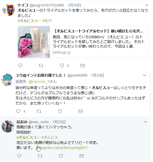Screen dimensions: 153x162
Task: Send ケイコ's tweet via direct message
Action: pyautogui.click(x=83, y=66)
